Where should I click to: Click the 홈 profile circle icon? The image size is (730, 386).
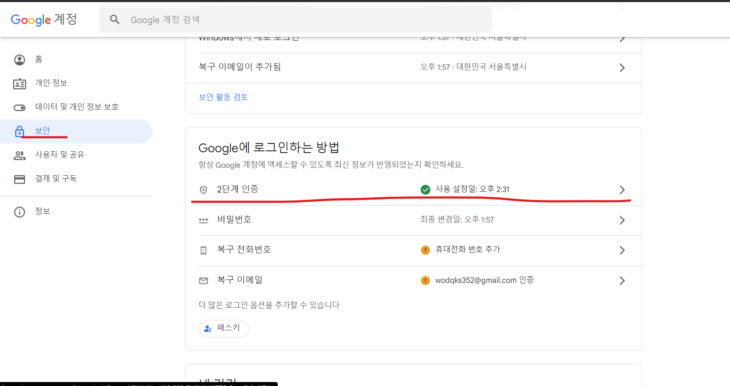(x=20, y=60)
